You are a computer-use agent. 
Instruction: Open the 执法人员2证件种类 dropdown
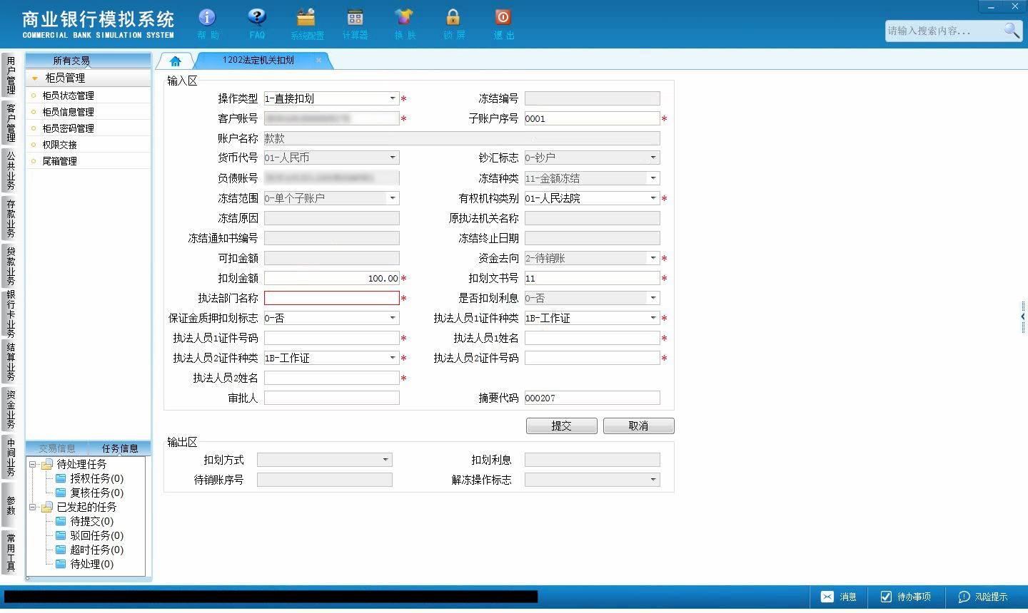click(x=393, y=358)
